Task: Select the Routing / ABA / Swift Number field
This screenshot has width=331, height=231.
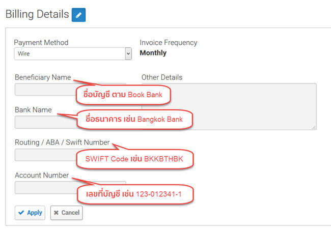Action: (43, 155)
